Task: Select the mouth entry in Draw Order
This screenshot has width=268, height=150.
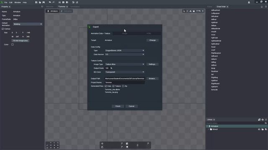Action: click(214, 32)
